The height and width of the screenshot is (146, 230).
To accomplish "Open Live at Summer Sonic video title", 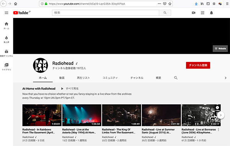I will click(x=158, y=131).
